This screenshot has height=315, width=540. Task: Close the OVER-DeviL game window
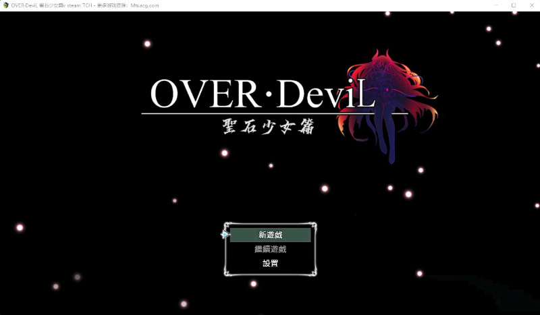tap(531, 5)
